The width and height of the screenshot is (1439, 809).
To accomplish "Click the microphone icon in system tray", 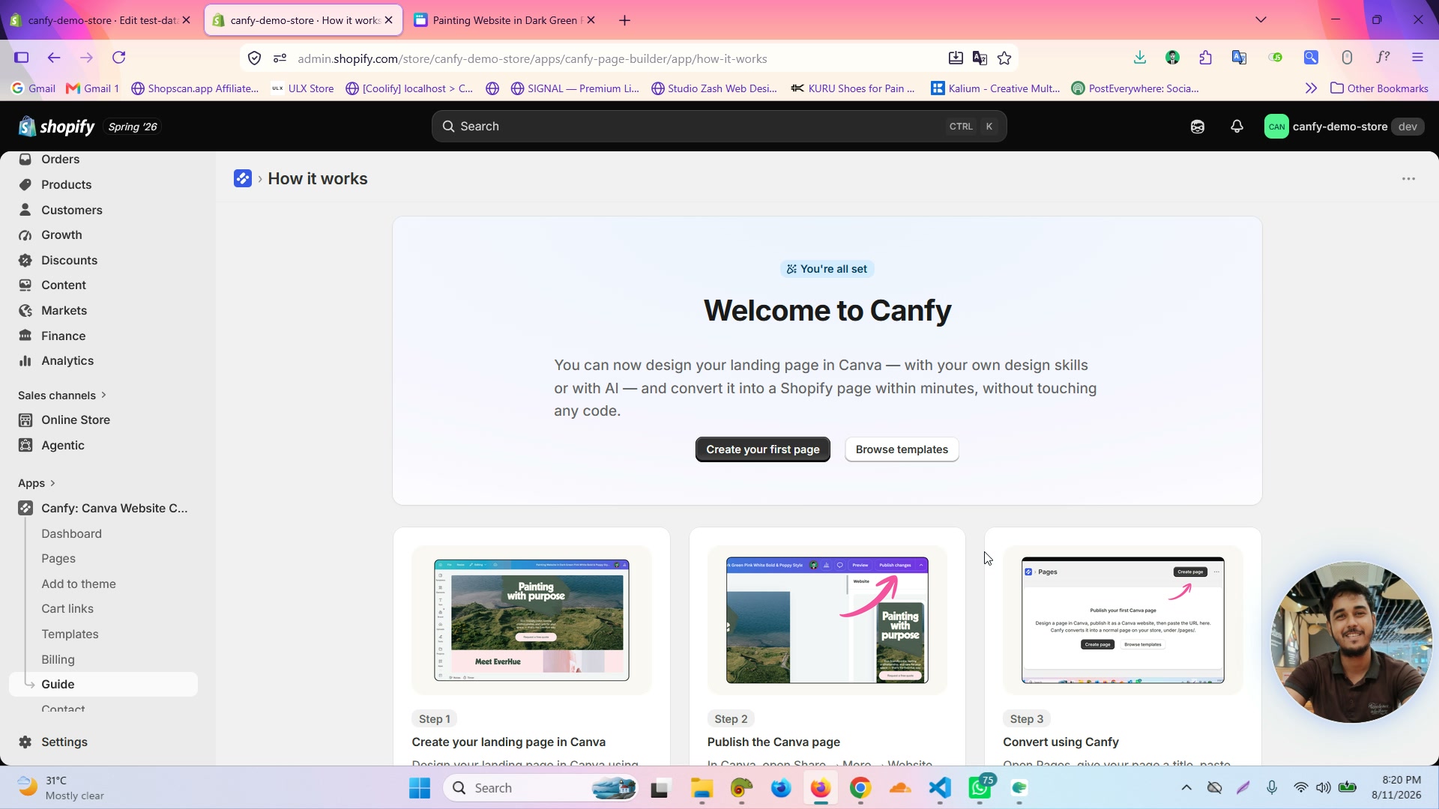I will pyautogui.click(x=1272, y=788).
